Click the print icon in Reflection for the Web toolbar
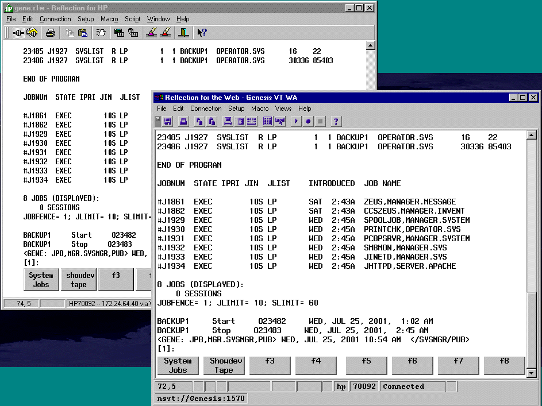542x406 pixels. point(183,121)
